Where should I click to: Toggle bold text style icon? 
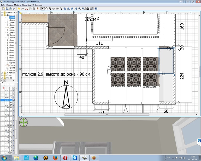click(72, 9)
